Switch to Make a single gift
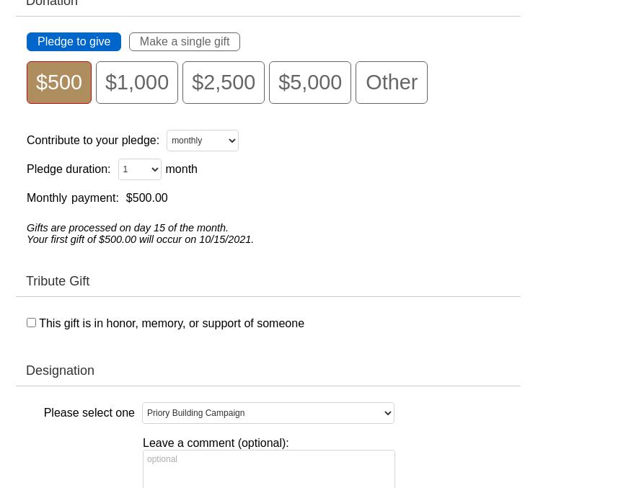 (184, 42)
